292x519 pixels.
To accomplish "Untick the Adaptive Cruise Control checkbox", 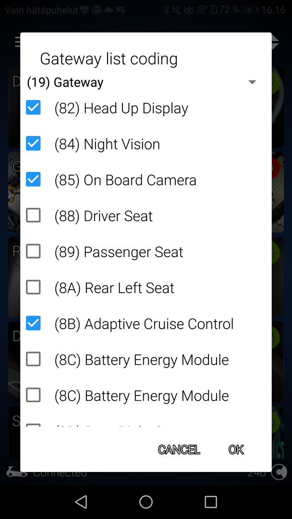I will (x=33, y=323).
